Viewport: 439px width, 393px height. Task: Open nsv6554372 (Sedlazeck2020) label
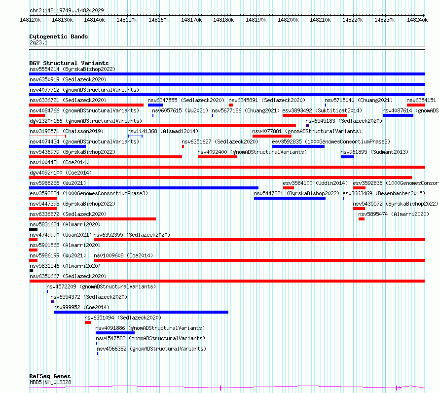[89, 297]
